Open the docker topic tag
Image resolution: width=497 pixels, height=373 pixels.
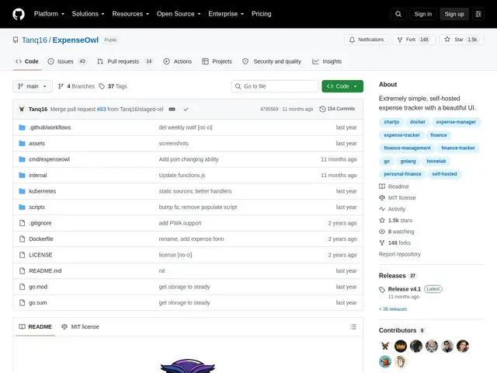click(x=418, y=122)
